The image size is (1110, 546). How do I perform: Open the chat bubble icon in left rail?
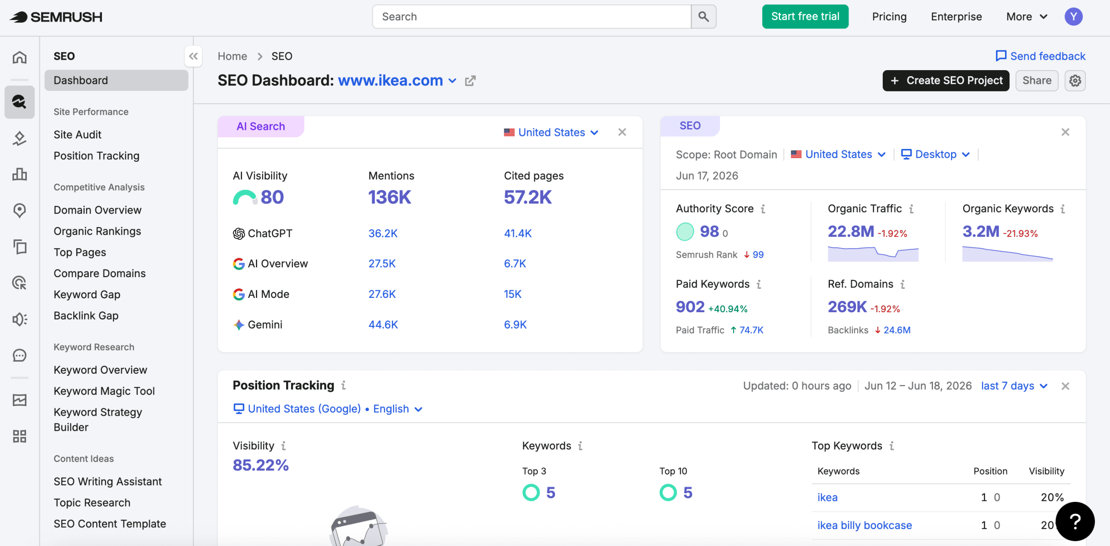click(x=20, y=355)
